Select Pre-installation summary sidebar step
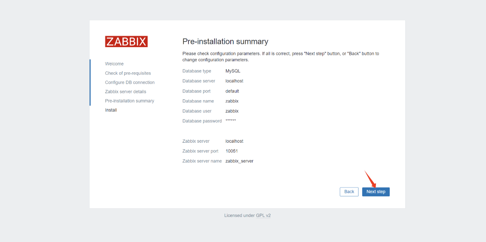The image size is (486, 242). tap(130, 101)
